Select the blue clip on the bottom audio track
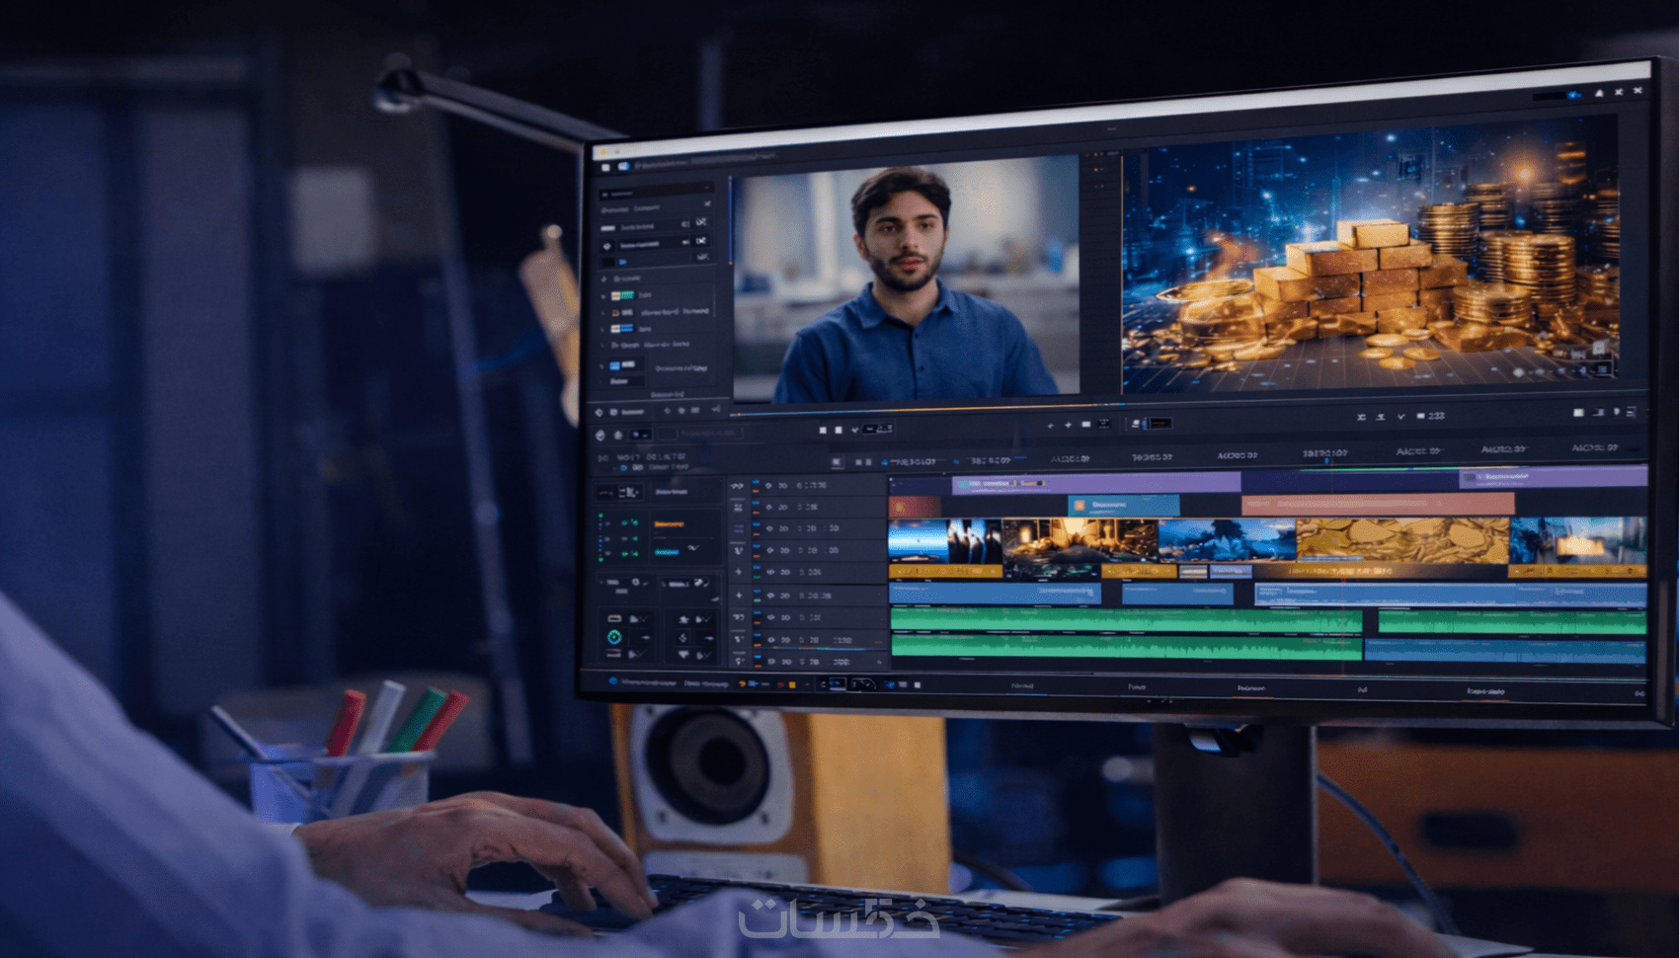The width and height of the screenshot is (1679, 958). (x=1505, y=651)
